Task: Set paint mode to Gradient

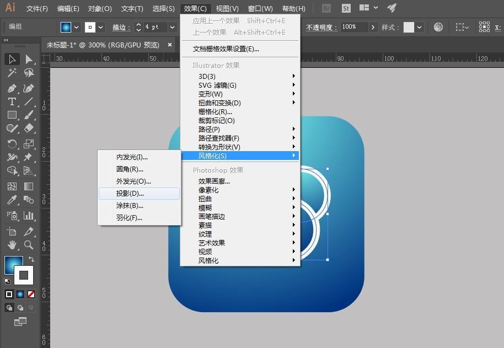Action: click(20, 294)
